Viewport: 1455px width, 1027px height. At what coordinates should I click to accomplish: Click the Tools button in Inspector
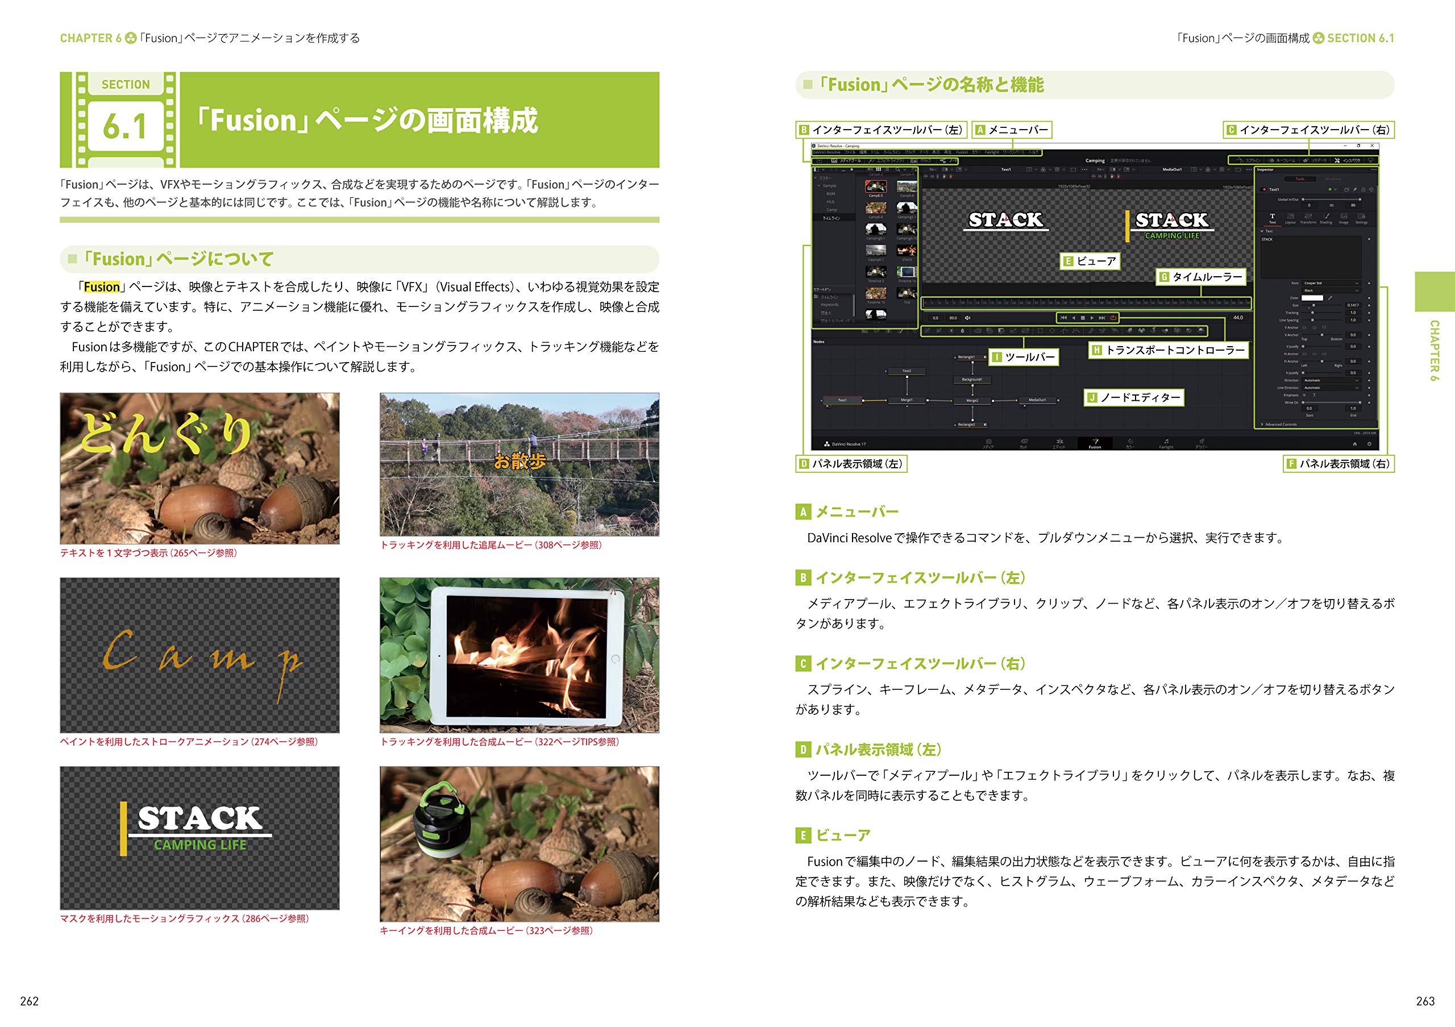pos(1300,179)
